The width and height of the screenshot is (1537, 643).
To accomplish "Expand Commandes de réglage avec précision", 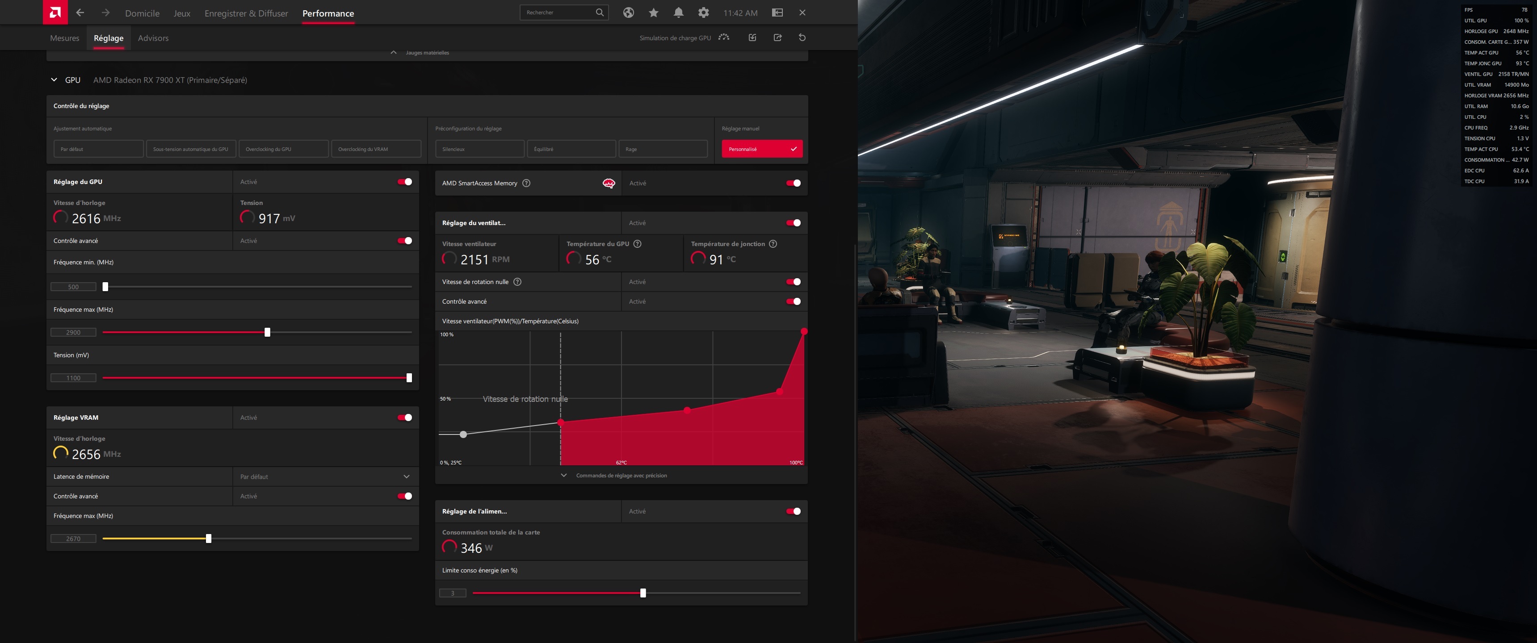I will pos(621,476).
